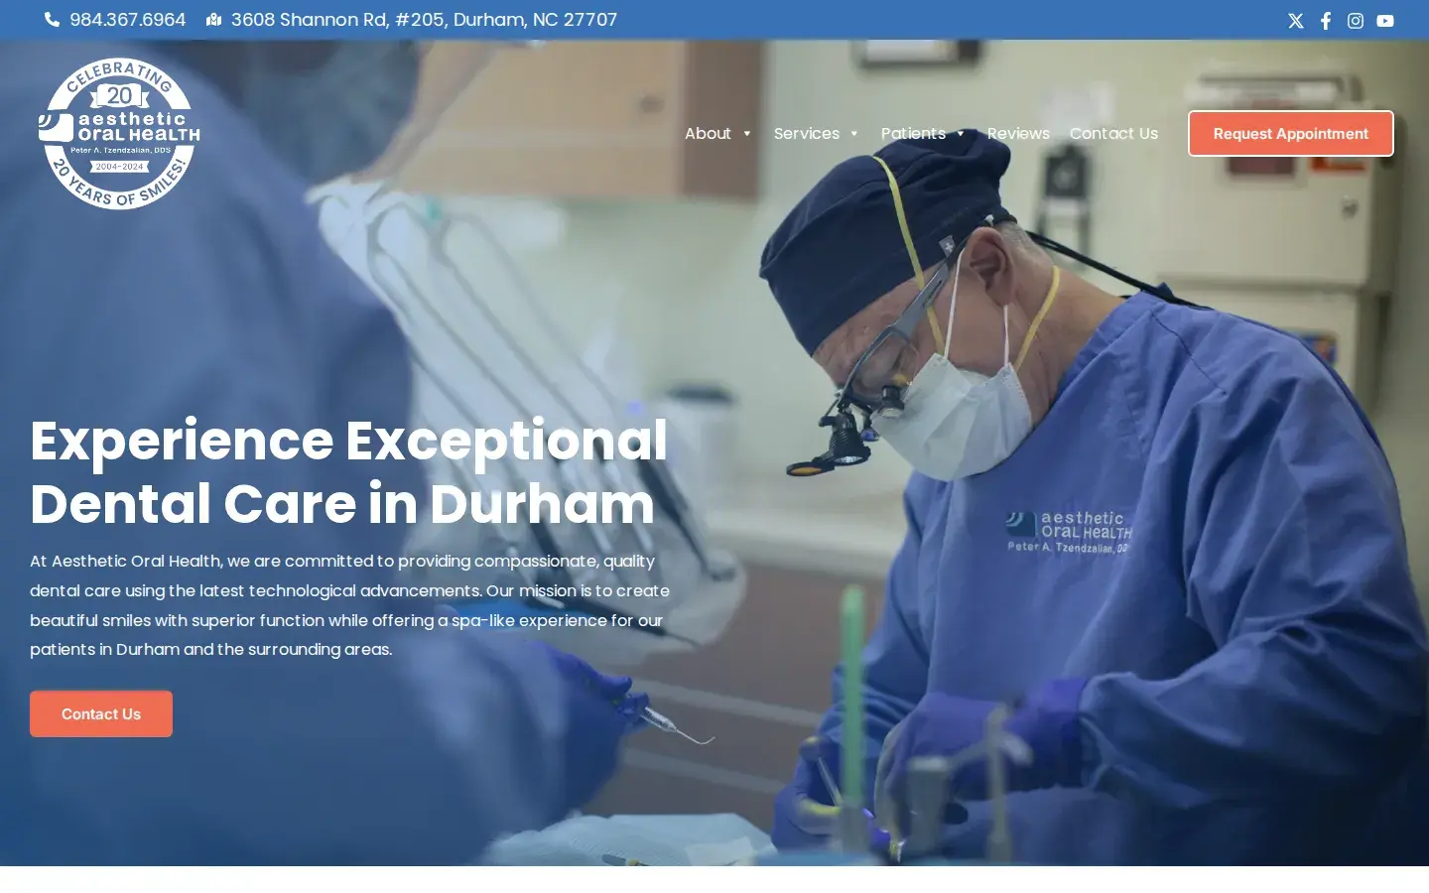
Task: Expand the About dropdown arrow
Action: [747, 134]
